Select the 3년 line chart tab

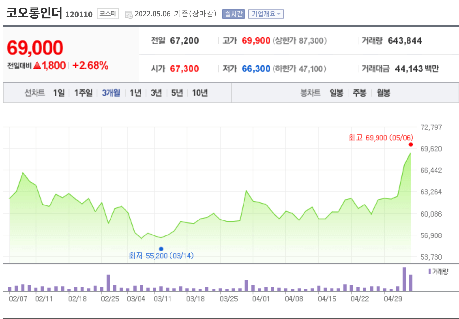[156, 93]
